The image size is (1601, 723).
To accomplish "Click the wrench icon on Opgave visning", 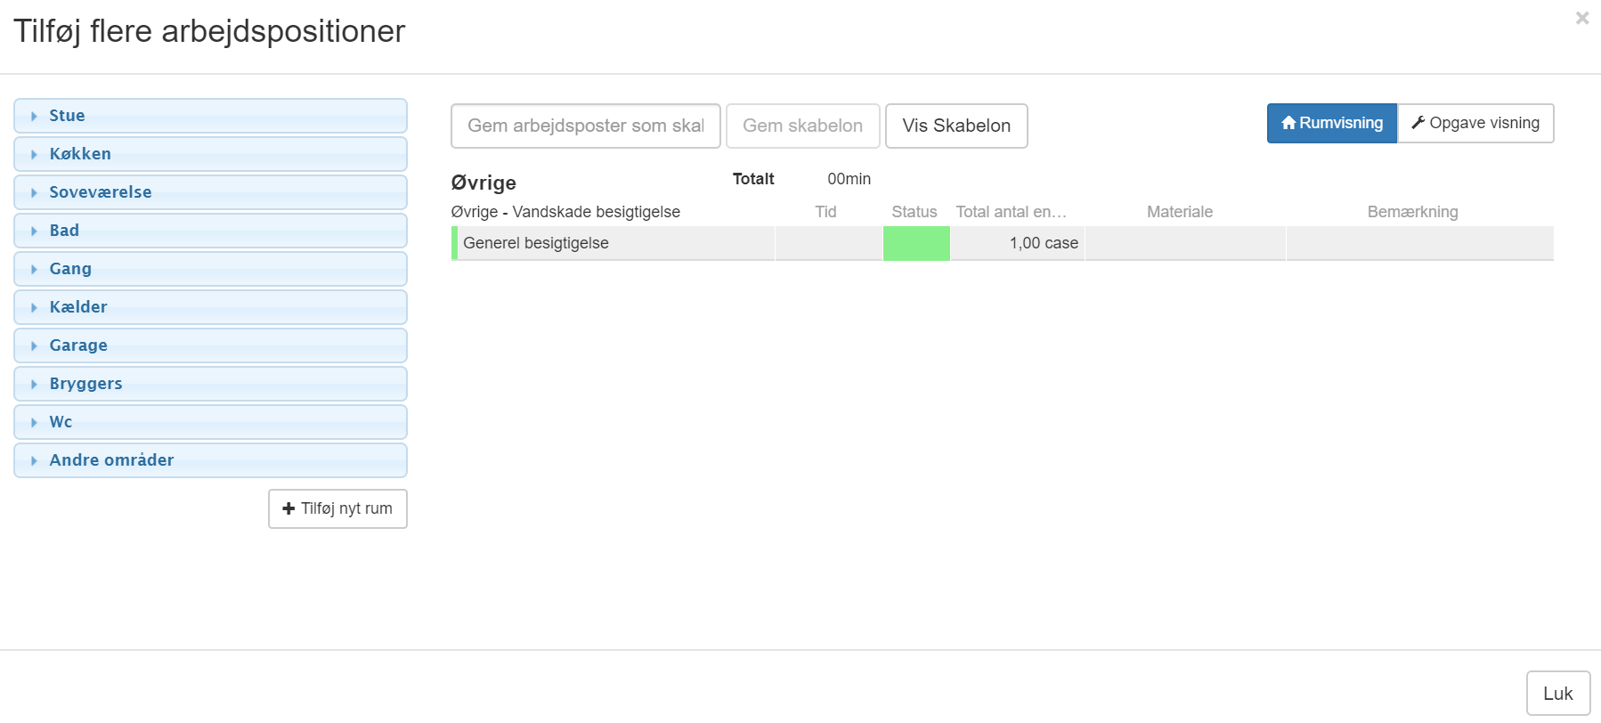I will [1418, 123].
